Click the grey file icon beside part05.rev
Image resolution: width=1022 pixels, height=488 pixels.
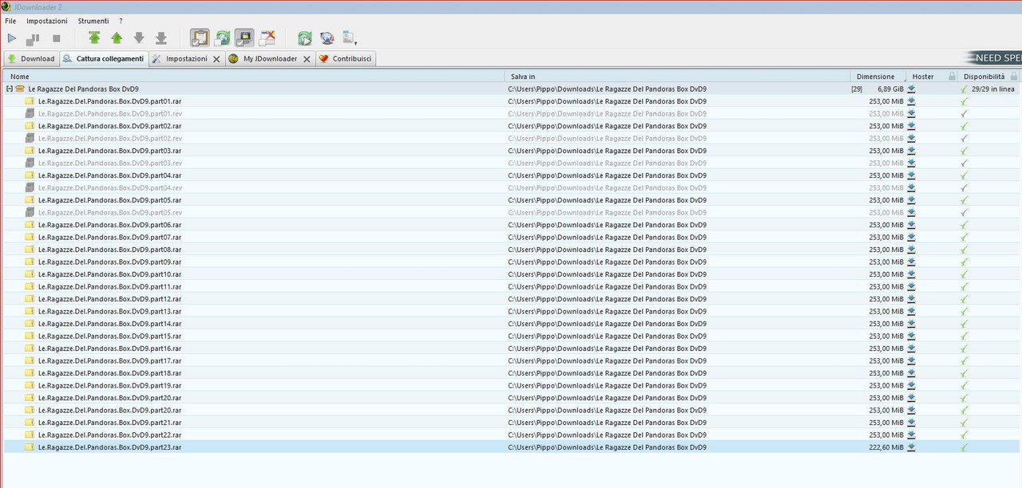(x=30, y=212)
